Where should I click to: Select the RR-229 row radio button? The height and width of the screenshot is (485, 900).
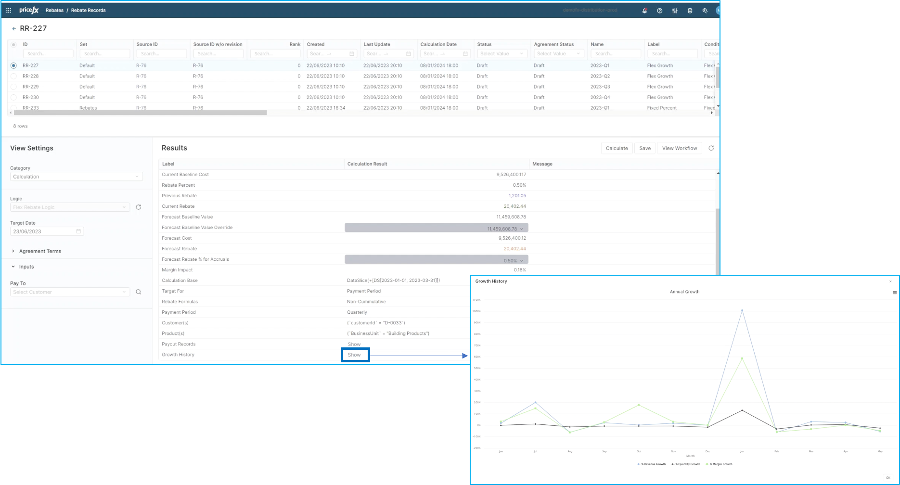click(13, 87)
